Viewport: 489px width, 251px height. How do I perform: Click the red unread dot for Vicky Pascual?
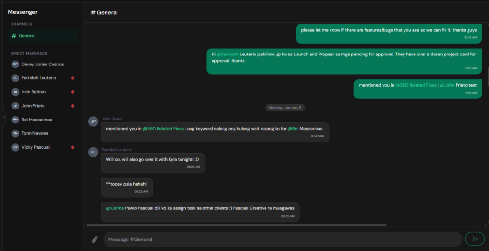click(73, 147)
